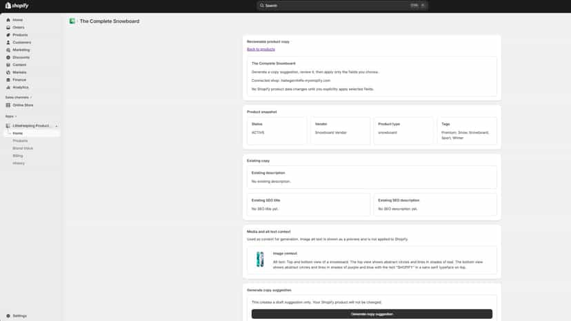The height and width of the screenshot is (321, 571).
Task: Open Content via its icon
Action: [8, 65]
